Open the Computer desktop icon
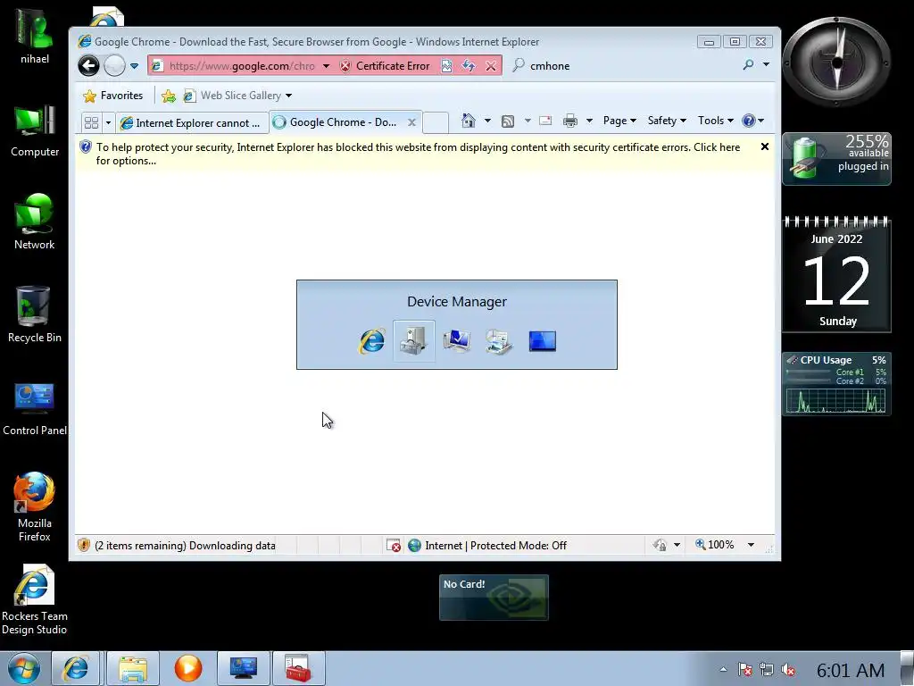Screen dimensions: 914x686 pos(35,130)
